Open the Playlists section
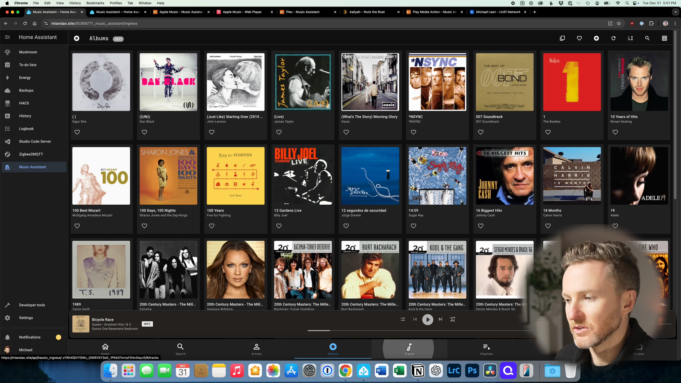Screen dimensions: 681x383 486,349
